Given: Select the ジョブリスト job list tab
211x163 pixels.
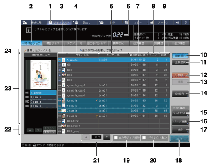Looking at the screenshot, I should [x=59, y=22].
